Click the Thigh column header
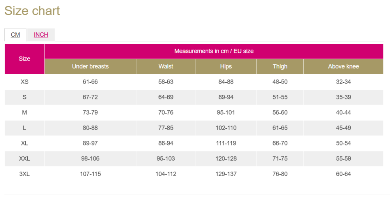 [x=280, y=66]
